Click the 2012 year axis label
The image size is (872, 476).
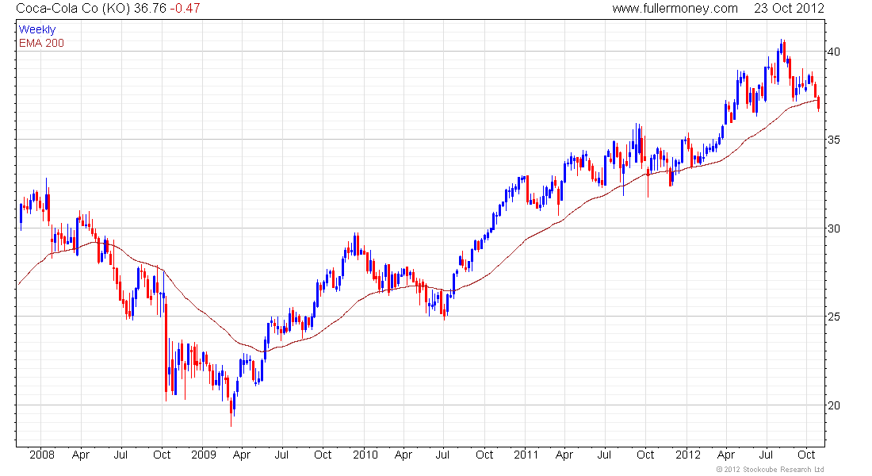pyautogui.click(x=688, y=455)
